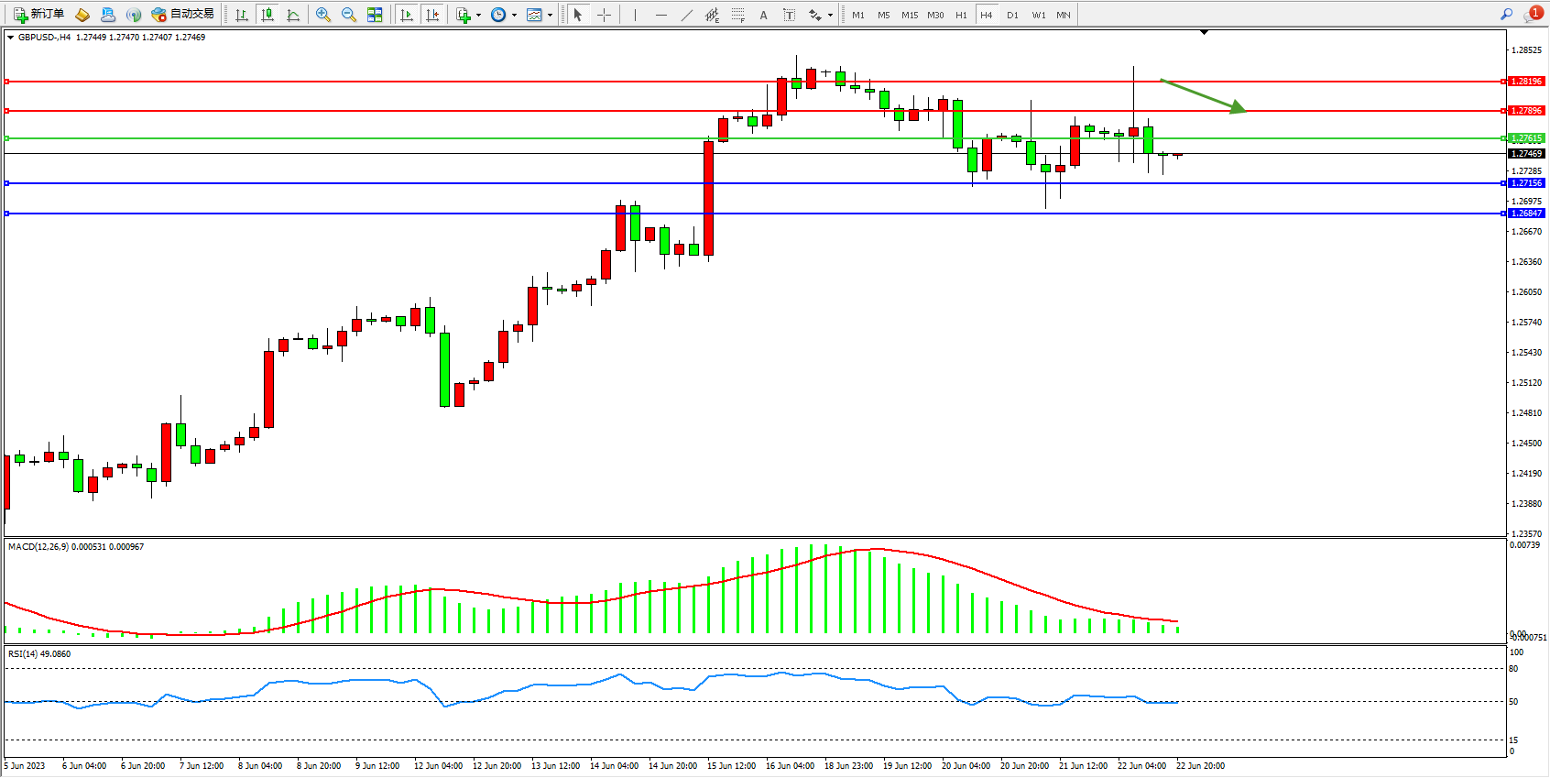Switch to the M15 timeframe
Viewport: 1550px width, 778px height.
[909, 15]
